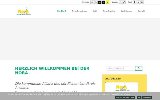Image resolution: width=160 pixels, height=100 pixels.
Task: Accept cookies with OK button
Action: (x=139, y=97)
